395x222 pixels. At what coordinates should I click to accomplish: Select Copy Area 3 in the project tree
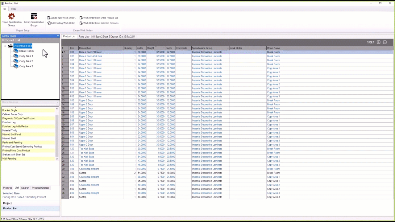(26, 66)
